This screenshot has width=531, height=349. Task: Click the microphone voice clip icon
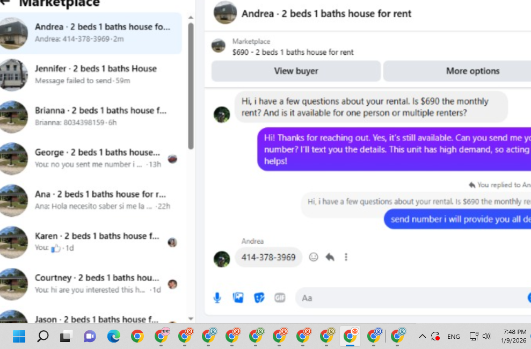[217, 297]
